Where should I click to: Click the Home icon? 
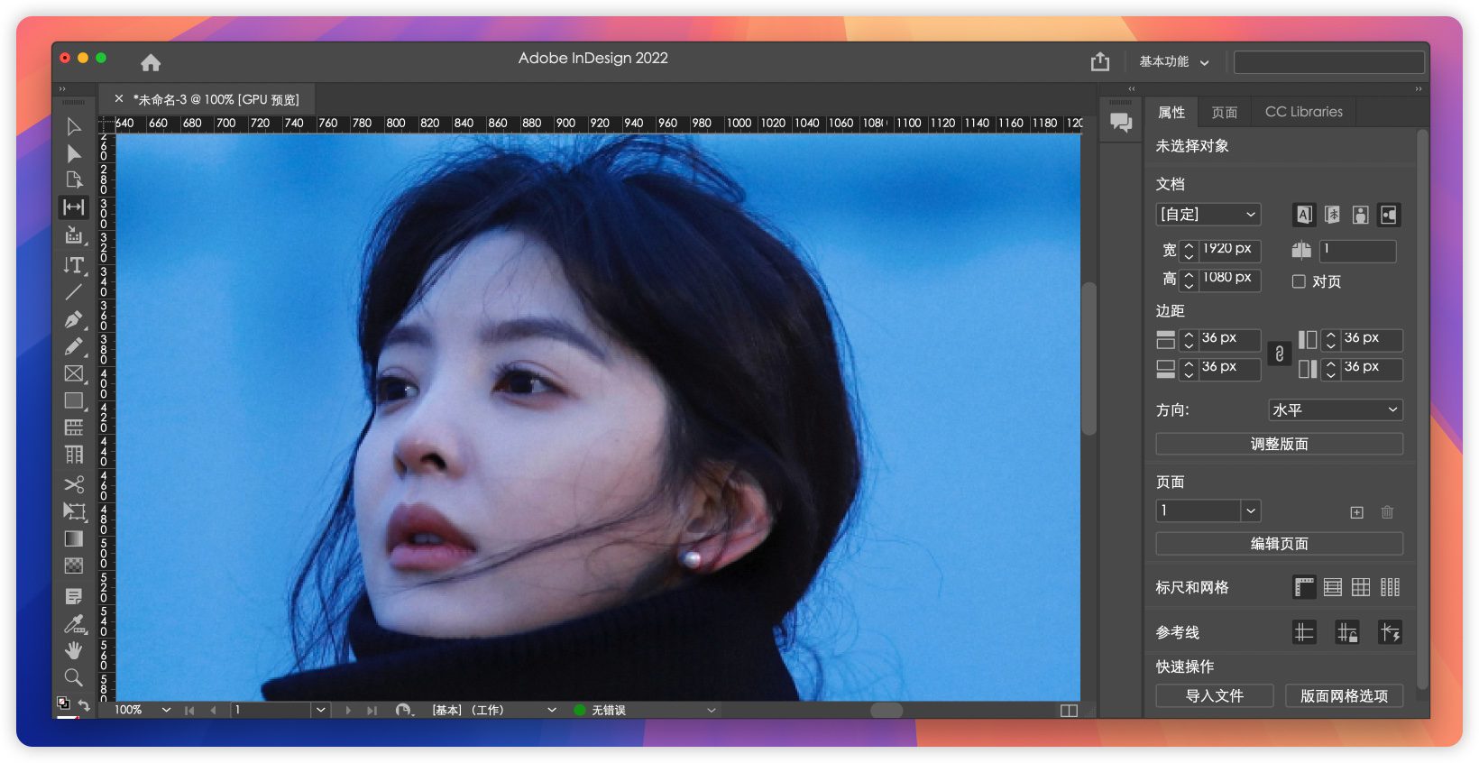point(151,62)
